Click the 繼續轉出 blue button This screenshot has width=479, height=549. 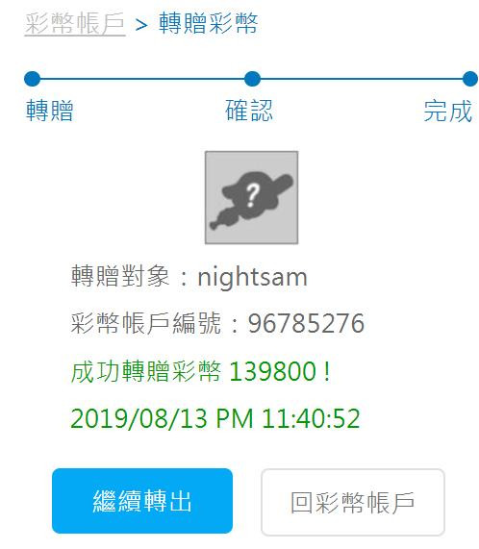pos(142,501)
